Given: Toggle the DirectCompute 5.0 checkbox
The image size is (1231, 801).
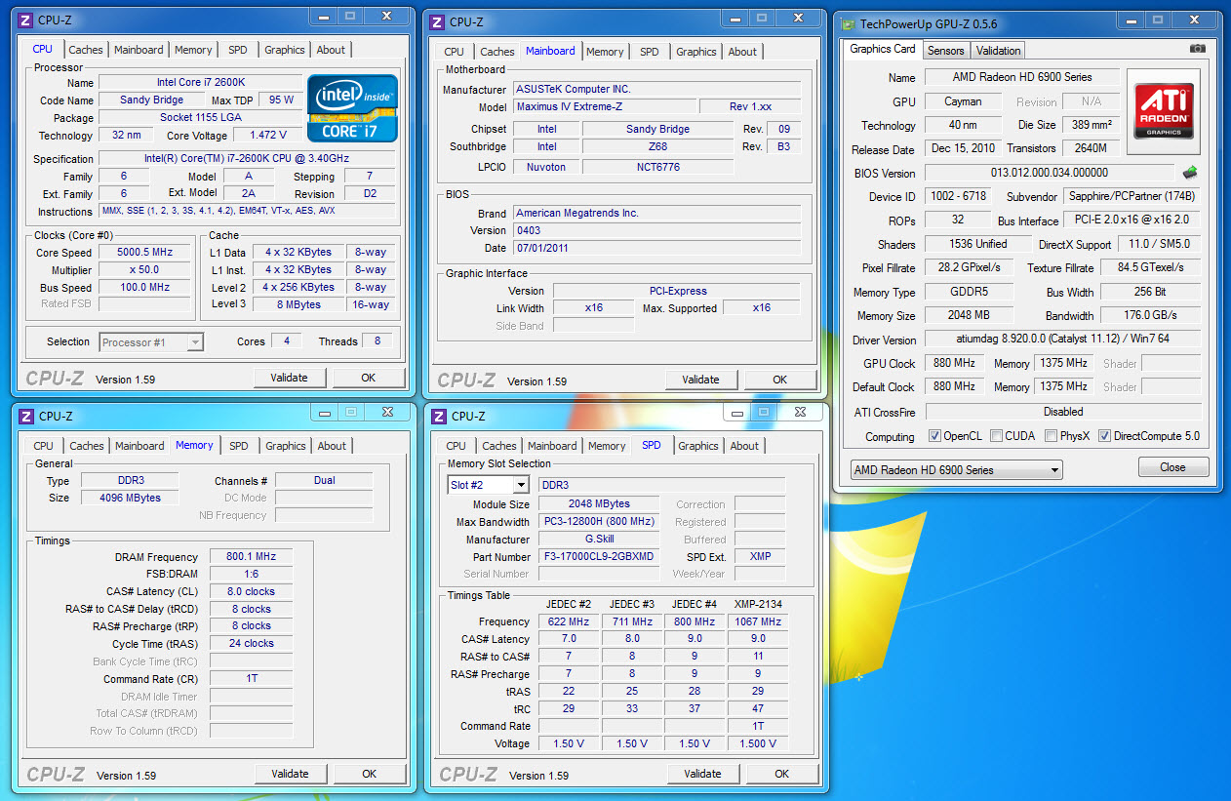Looking at the screenshot, I should tap(1104, 436).
